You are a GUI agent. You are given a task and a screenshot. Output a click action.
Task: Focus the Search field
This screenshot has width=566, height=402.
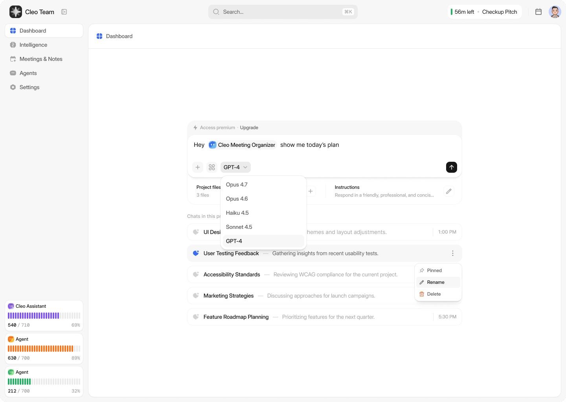pos(283,12)
